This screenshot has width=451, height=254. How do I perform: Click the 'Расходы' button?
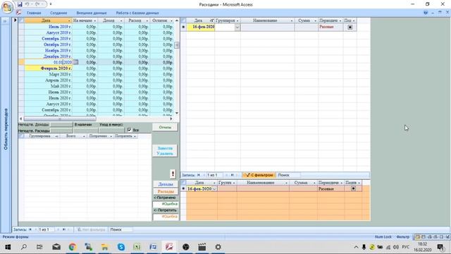pos(166,191)
